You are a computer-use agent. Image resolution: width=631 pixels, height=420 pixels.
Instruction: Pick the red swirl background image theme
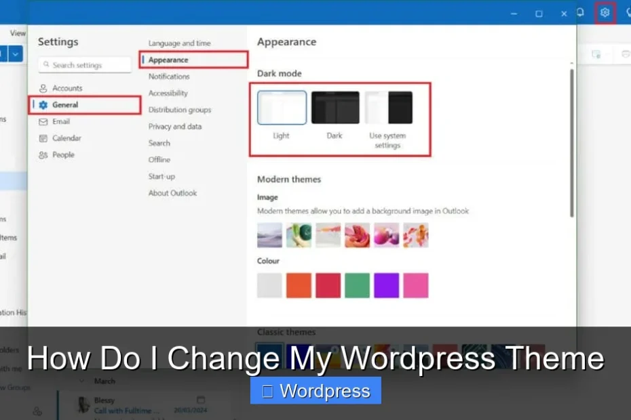click(358, 235)
